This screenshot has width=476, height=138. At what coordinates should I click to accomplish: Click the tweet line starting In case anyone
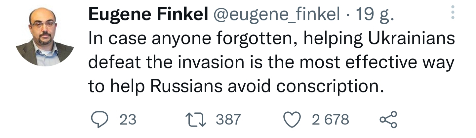pos(271,39)
